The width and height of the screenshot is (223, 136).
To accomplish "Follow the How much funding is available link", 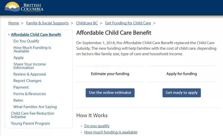I will click(111, 132).
